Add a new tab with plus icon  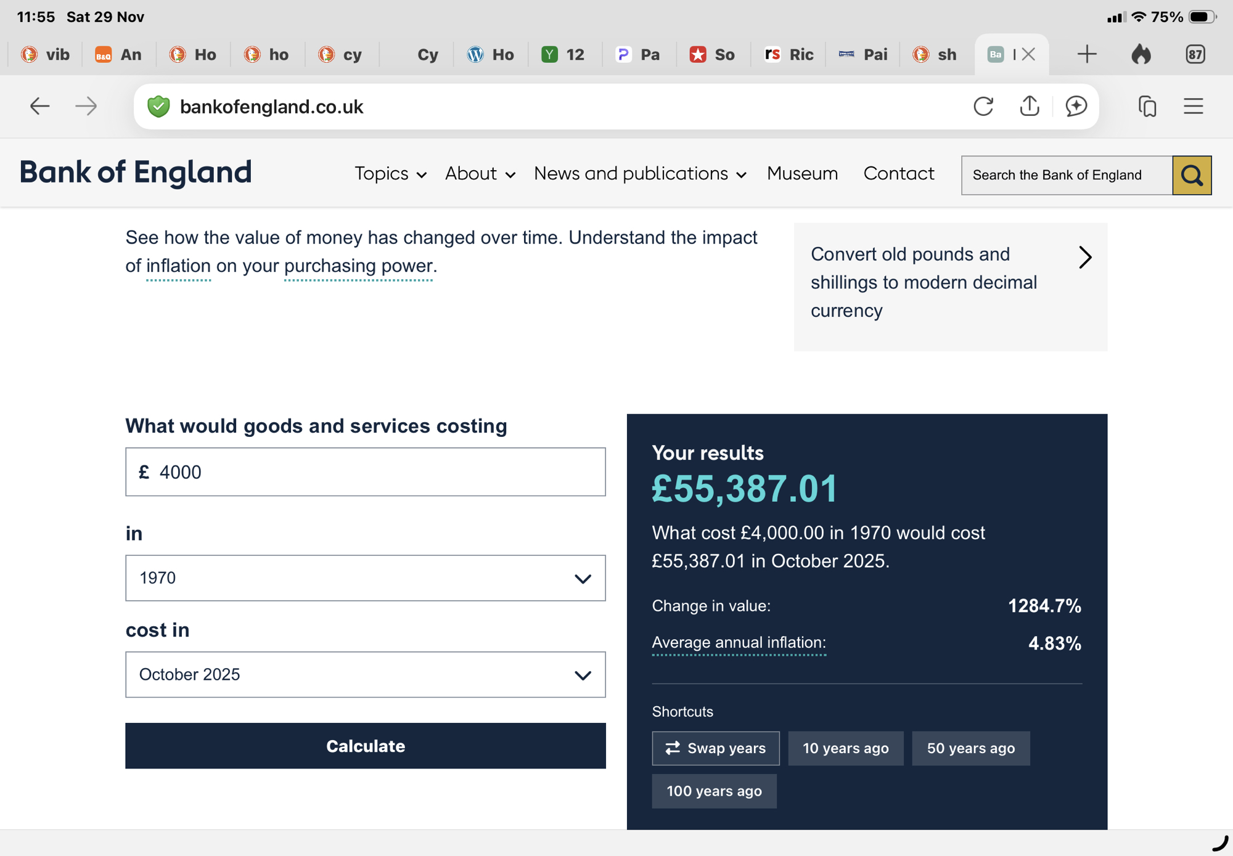(x=1086, y=54)
